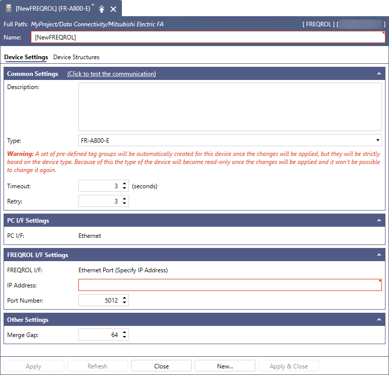Decrease the Port Number value
Viewport: 389px width, 375px height.
(x=124, y=303)
